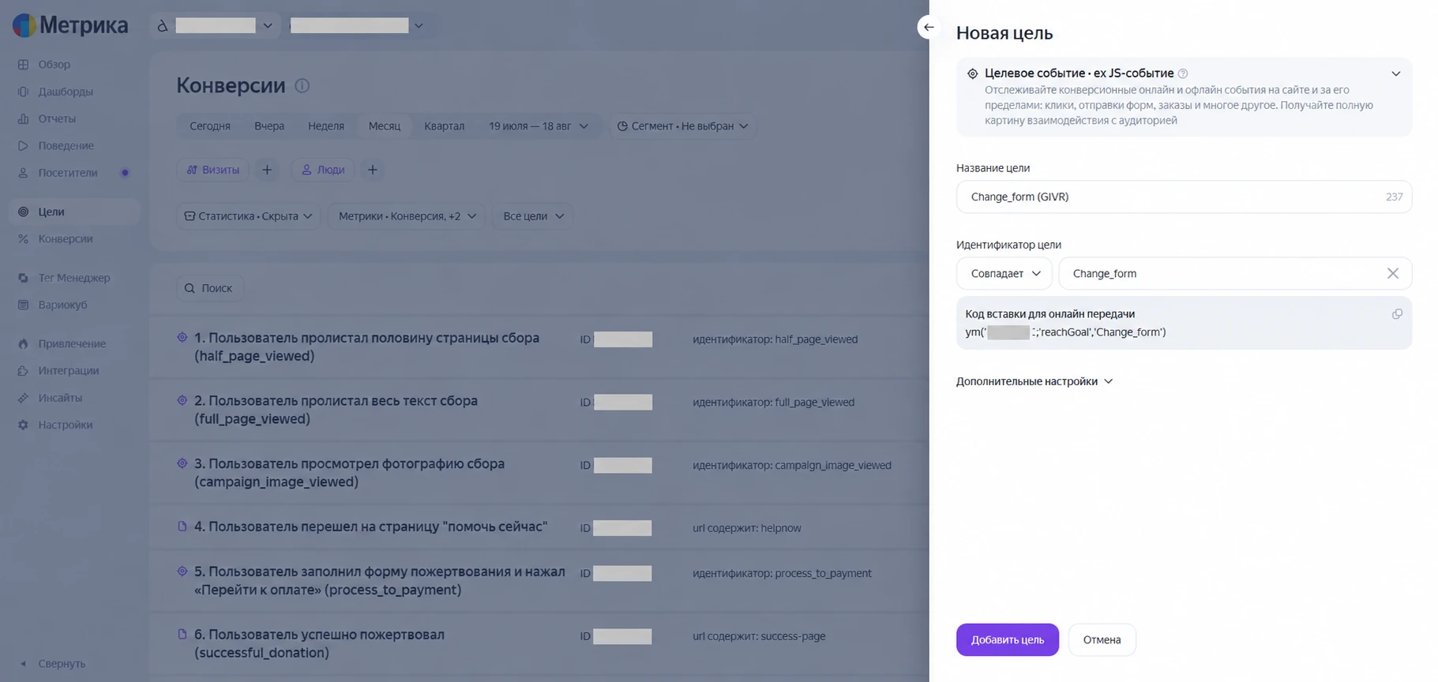Click the Отмена button

click(x=1102, y=640)
